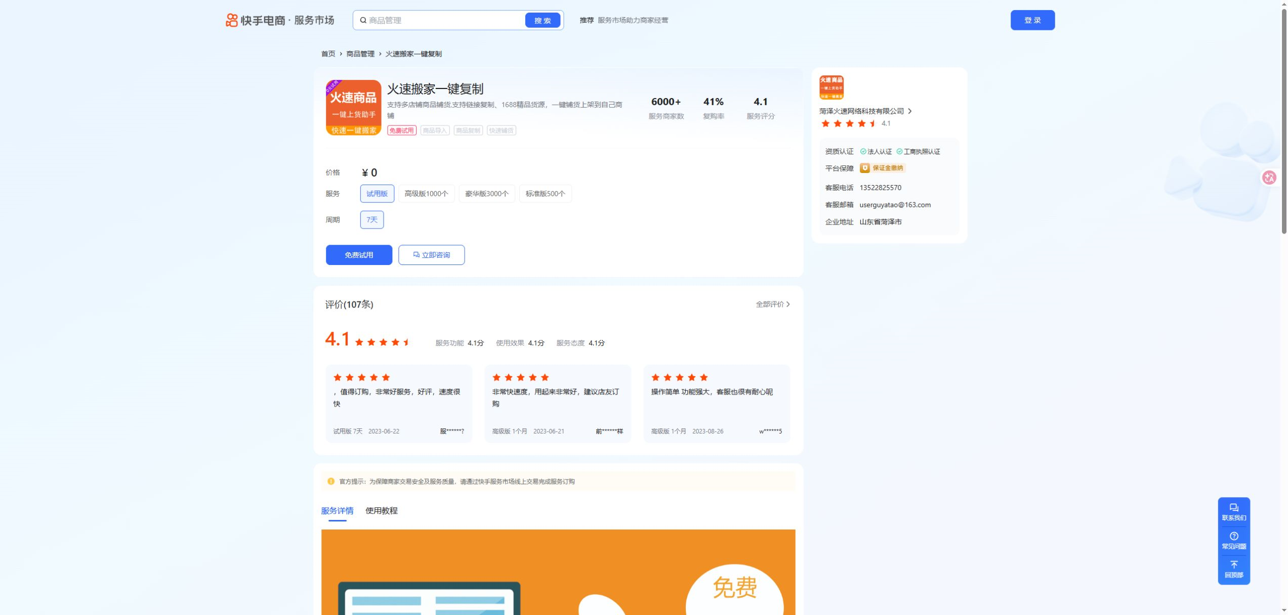Click the 商品导入 tag
Image resolution: width=1288 pixels, height=615 pixels.
[x=434, y=130]
